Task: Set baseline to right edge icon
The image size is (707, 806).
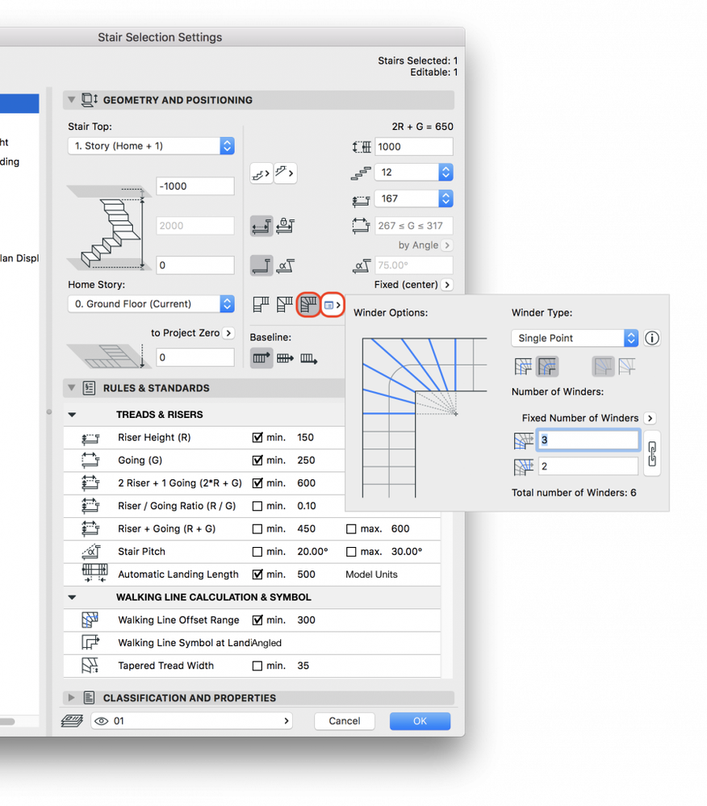Action: coord(308,357)
